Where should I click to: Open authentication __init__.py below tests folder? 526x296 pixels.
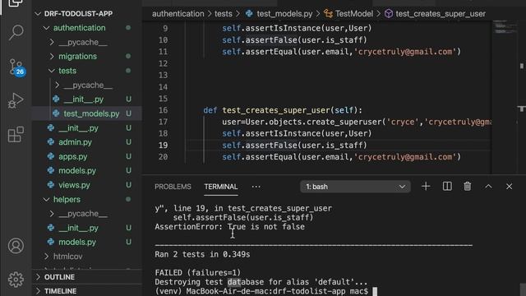coord(78,128)
